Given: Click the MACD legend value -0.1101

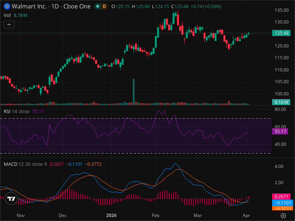Looking at the screenshot, I should point(74,164).
